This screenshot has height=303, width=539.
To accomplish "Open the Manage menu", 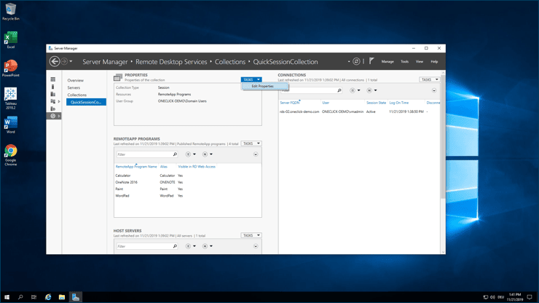I will pos(387,62).
